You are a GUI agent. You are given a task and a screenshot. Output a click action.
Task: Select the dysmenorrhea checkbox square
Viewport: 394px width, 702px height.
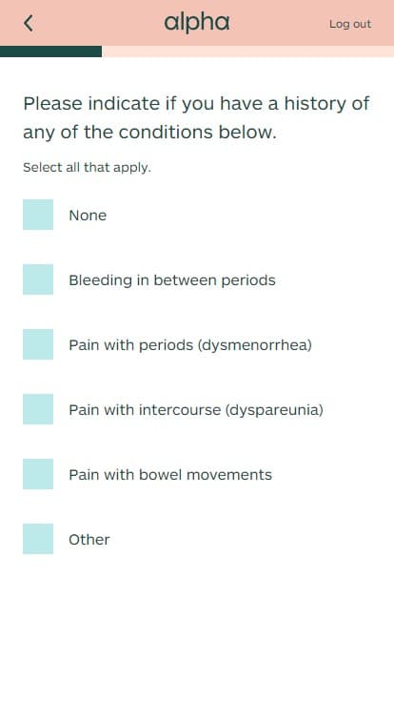(38, 344)
